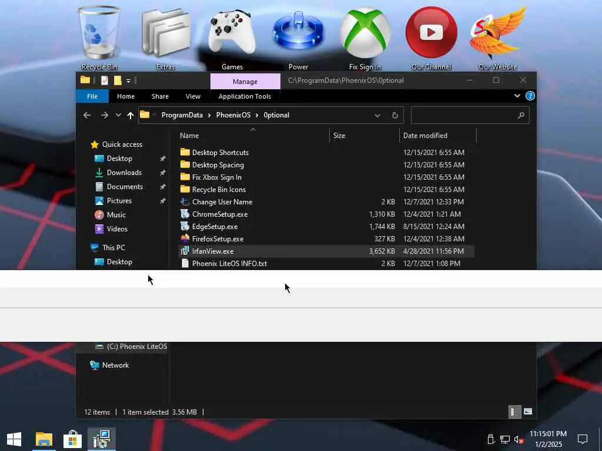Open the Games controller desktop icon
Viewport: 602px width, 451px height.
click(232, 38)
